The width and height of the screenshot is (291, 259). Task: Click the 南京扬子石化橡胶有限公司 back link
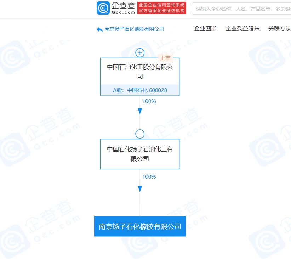pyautogui.click(x=135, y=29)
